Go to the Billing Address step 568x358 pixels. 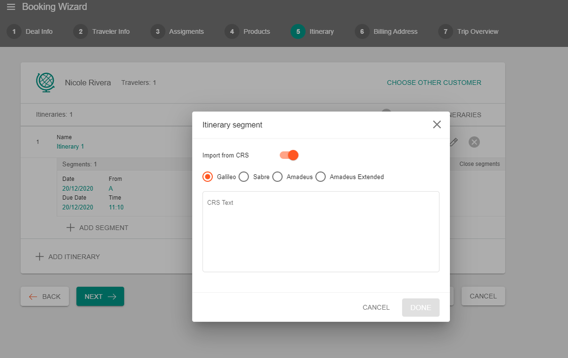coord(395,31)
